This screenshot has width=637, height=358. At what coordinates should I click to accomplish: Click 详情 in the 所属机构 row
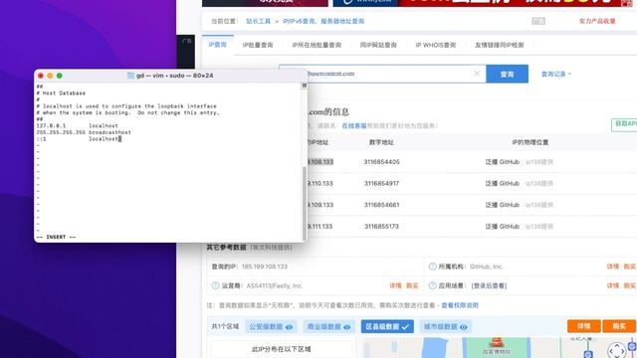tap(613, 267)
